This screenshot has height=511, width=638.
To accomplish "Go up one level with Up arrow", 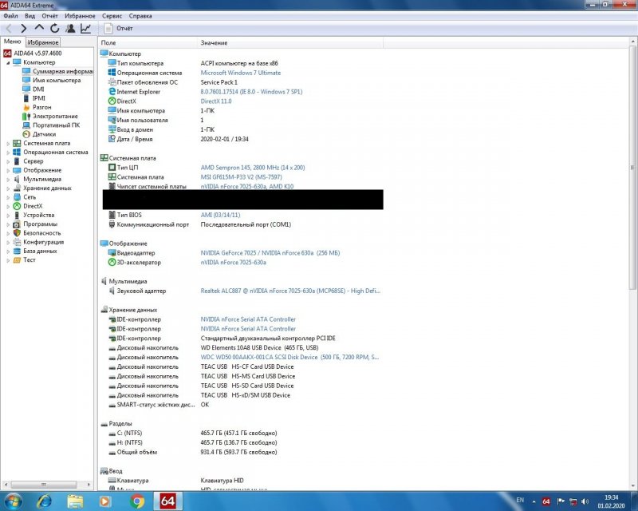I will [39, 28].
